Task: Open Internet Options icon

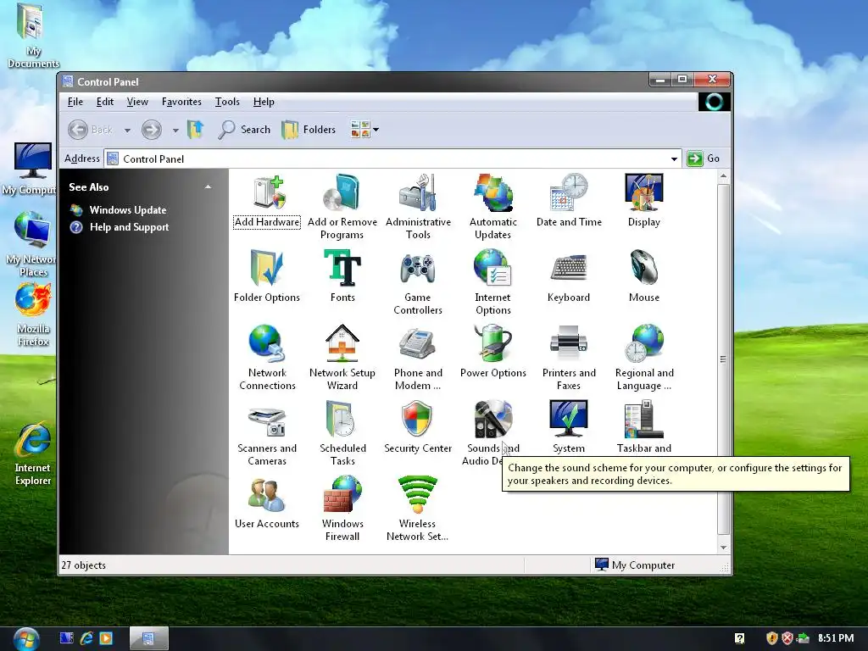Action: coord(493,282)
